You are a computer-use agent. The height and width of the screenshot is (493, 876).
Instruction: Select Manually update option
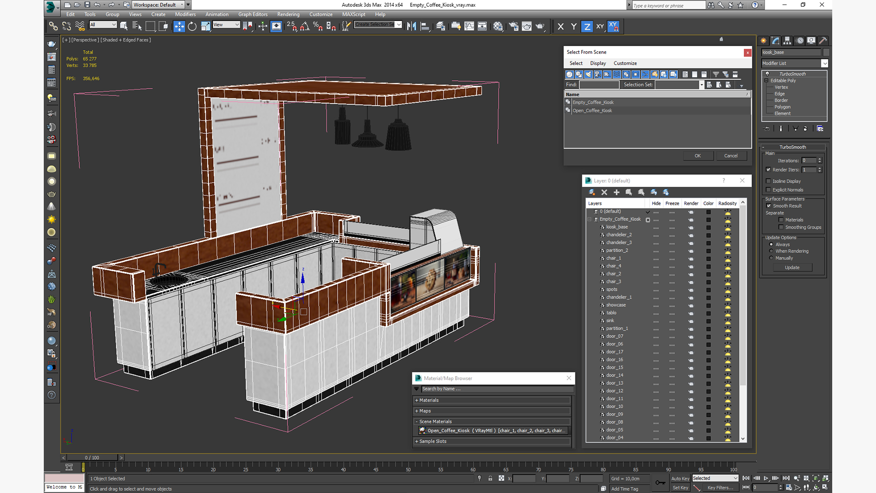(x=772, y=258)
